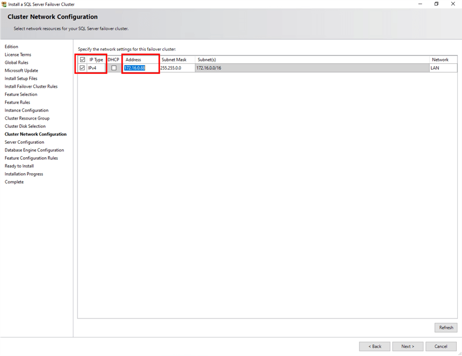462x356 pixels.
Task: Select Database Engine Configuration step
Action: (34, 150)
